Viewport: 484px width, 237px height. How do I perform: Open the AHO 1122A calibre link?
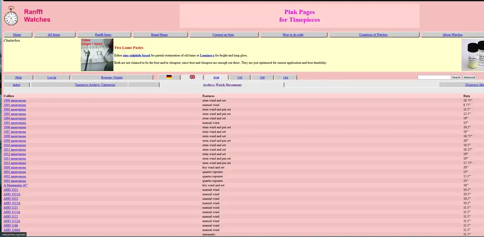click(12, 221)
